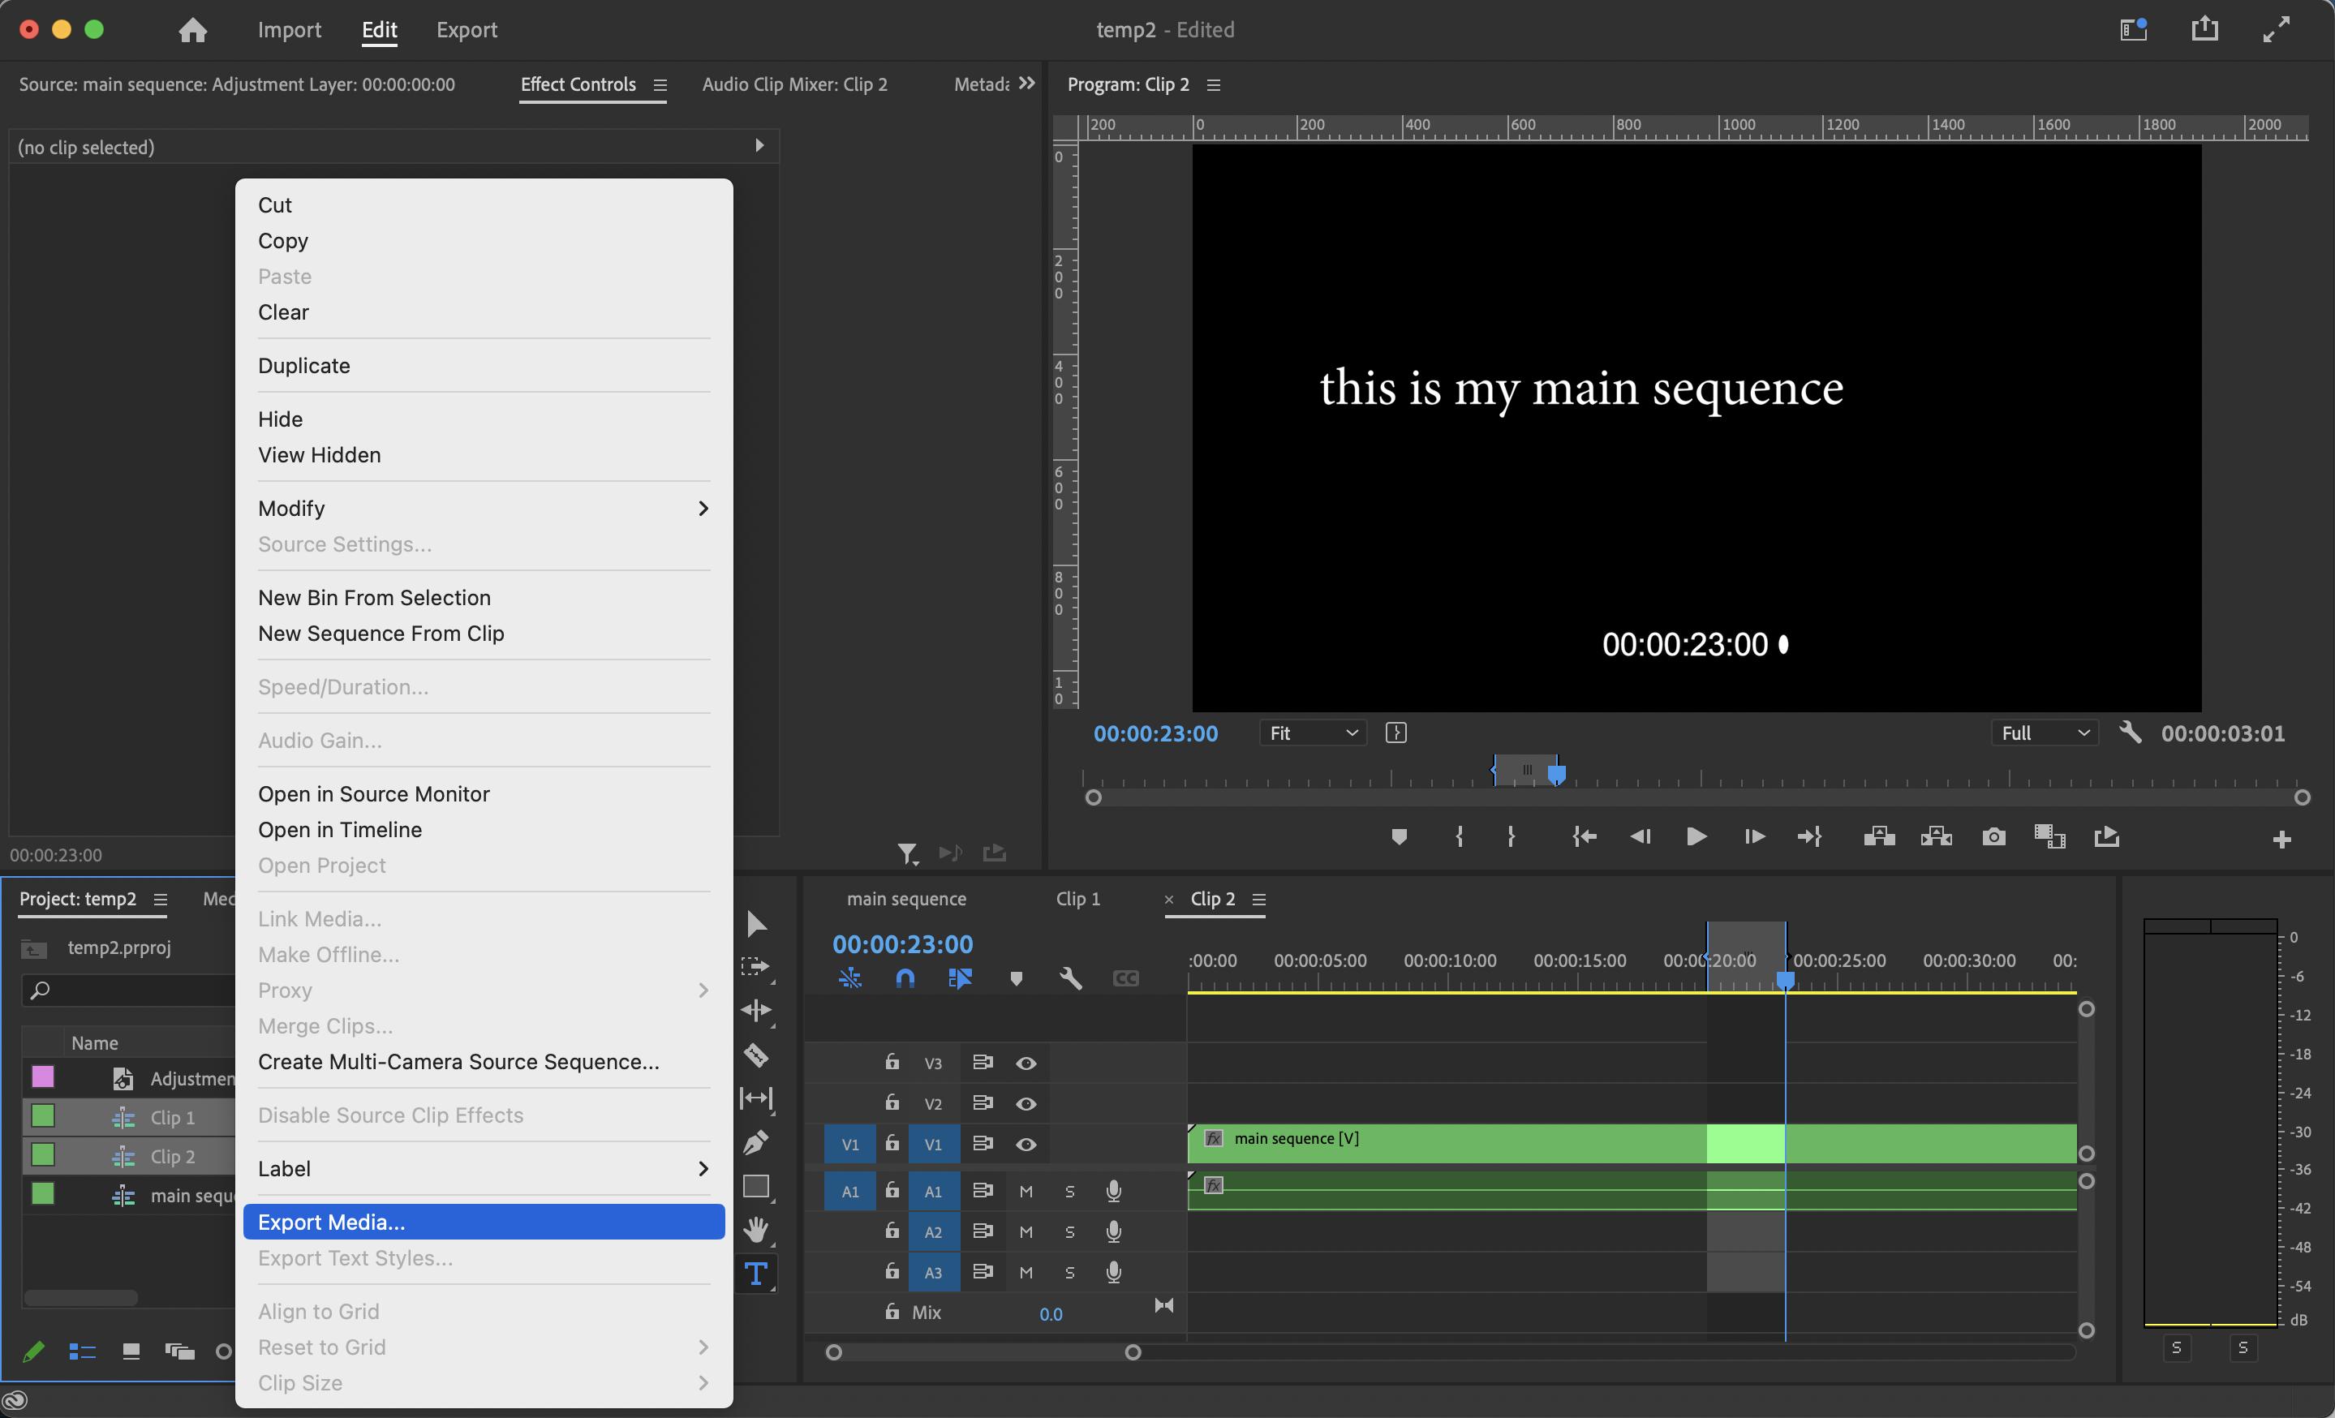This screenshot has height=1418, width=2335.
Task: Click Go to Out point button
Action: [x=1810, y=836]
